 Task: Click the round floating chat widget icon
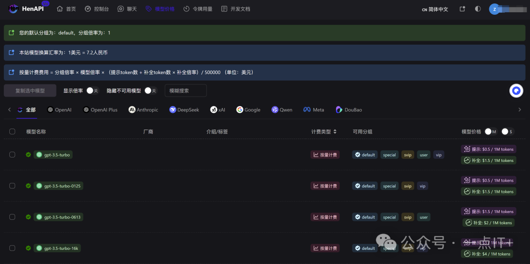coord(516,91)
